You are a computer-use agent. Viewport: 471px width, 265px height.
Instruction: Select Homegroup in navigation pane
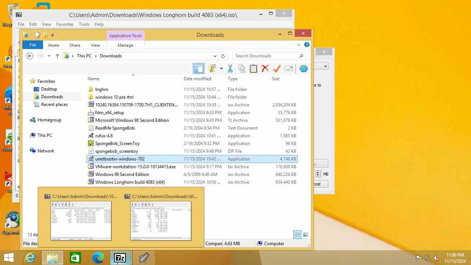pyautogui.click(x=49, y=120)
